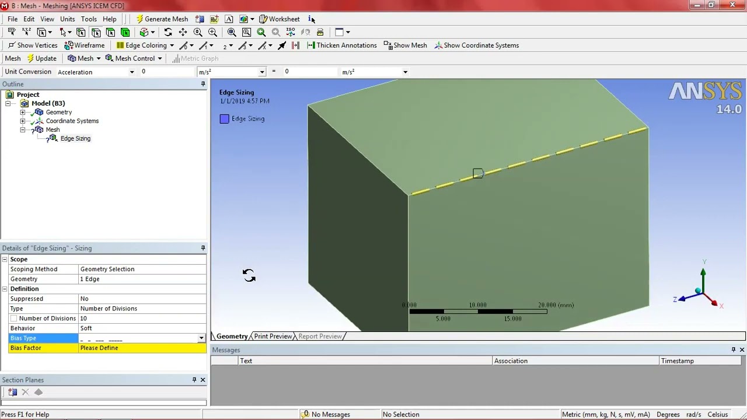Open the Edit menu
Image resolution: width=747 pixels, height=420 pixels.
(x=29, y=19)
